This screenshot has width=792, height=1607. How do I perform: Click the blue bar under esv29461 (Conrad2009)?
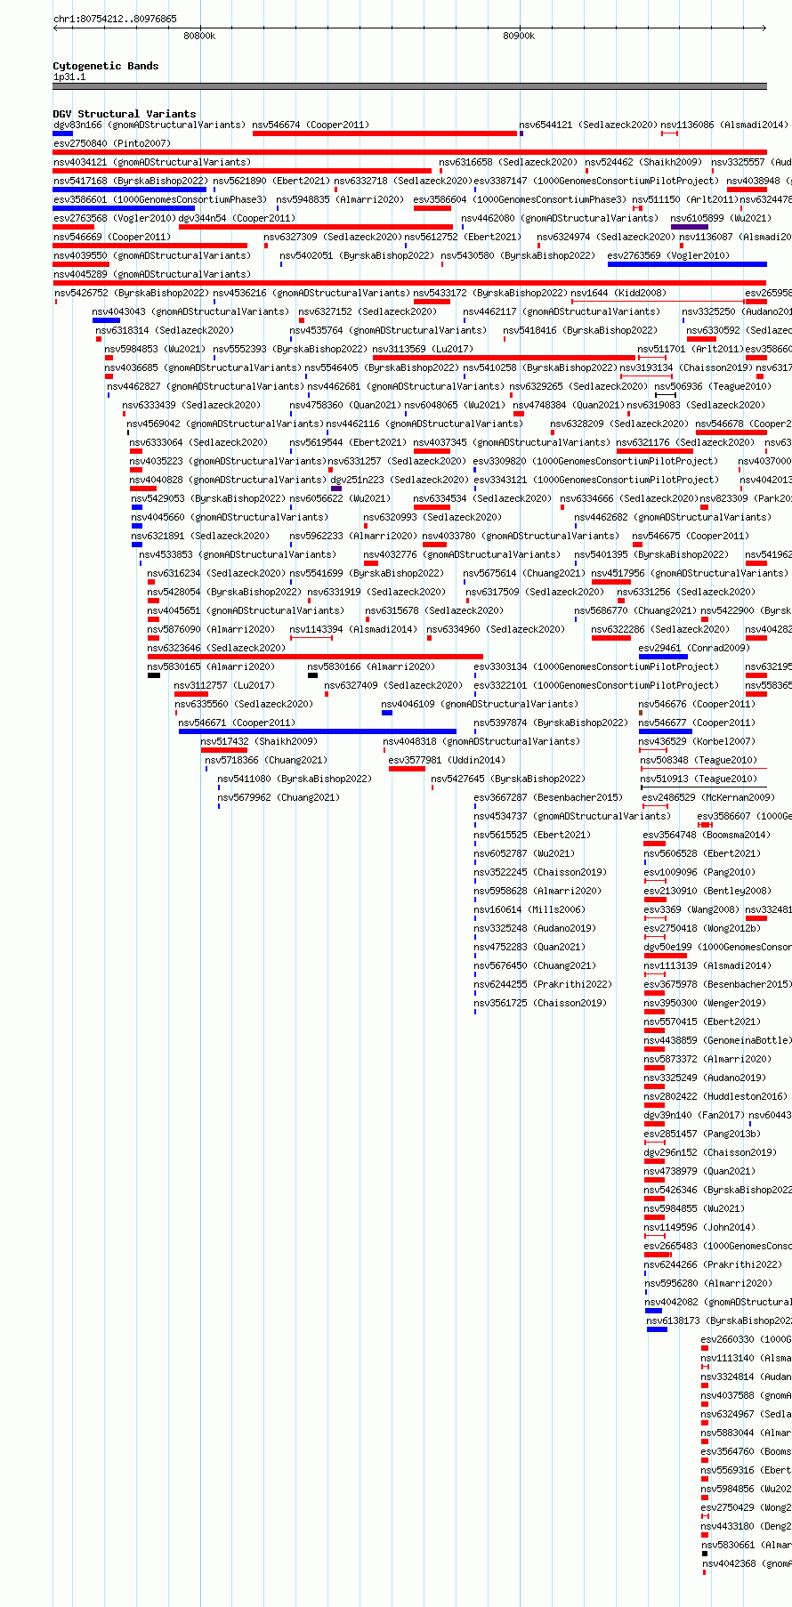click(x=663, y=657)
